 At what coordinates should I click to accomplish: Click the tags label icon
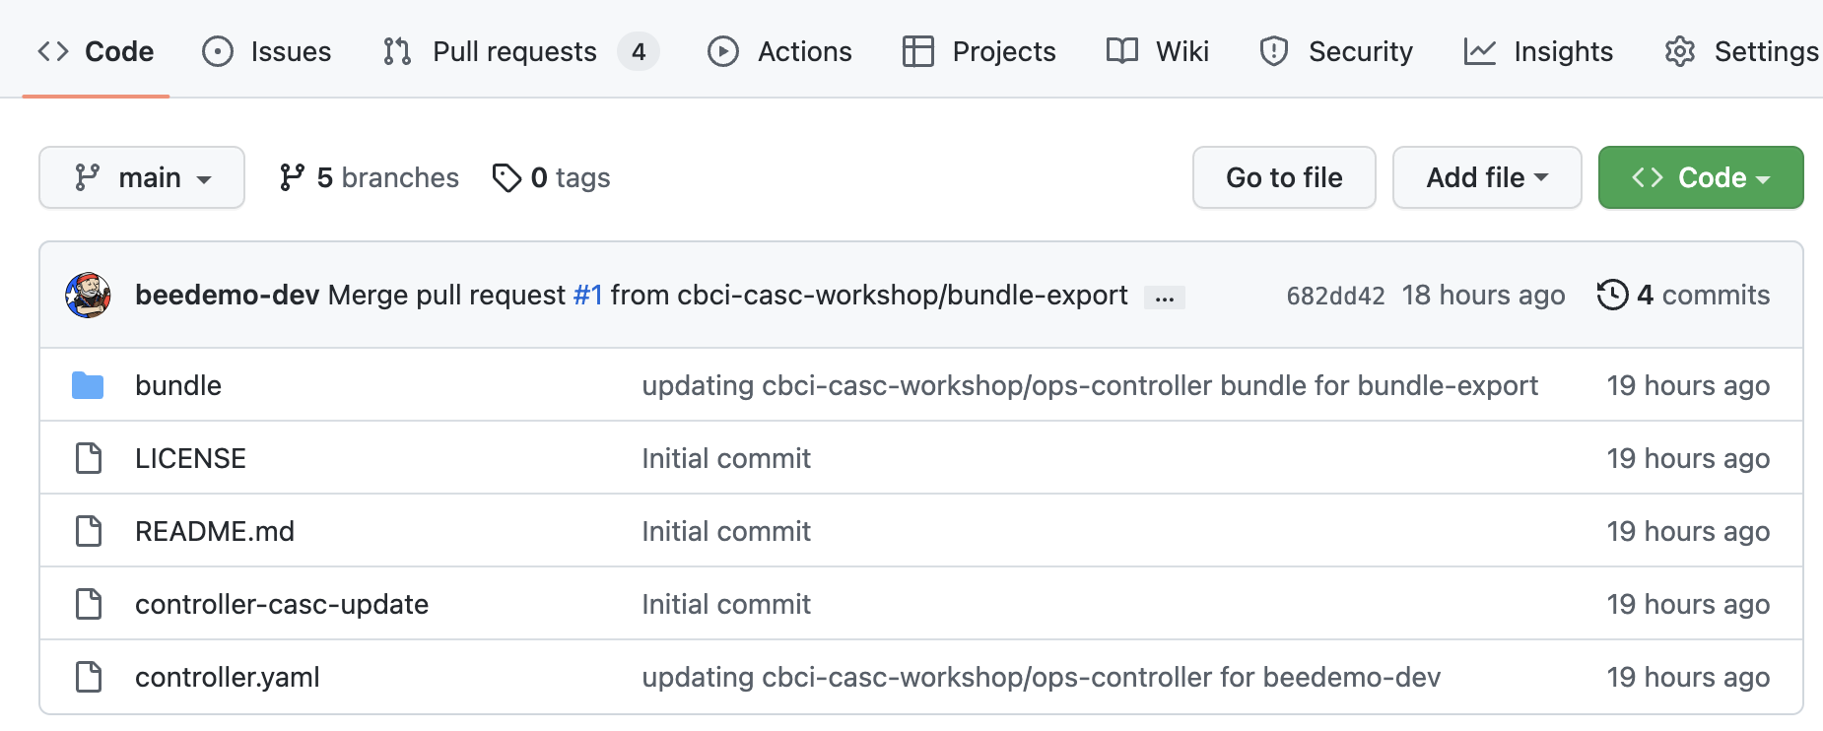[506, 178]
